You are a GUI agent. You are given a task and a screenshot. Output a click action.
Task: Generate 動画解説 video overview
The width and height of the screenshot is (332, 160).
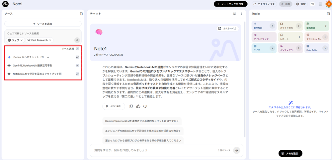coord(317,26)
